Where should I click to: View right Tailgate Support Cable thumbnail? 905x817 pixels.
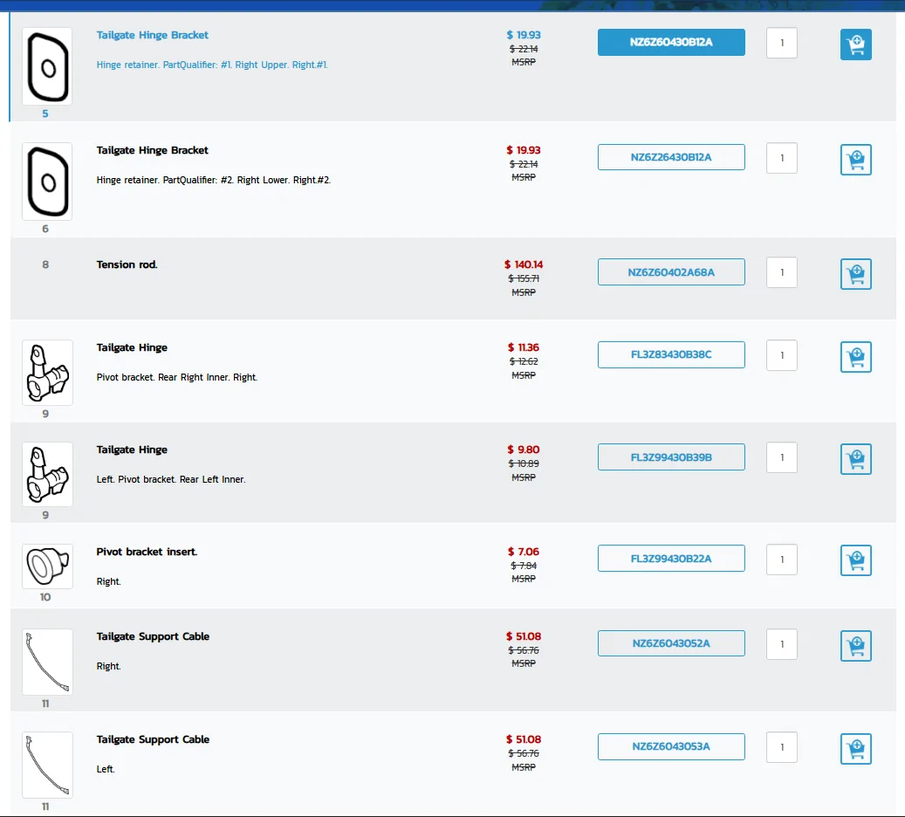47,662
